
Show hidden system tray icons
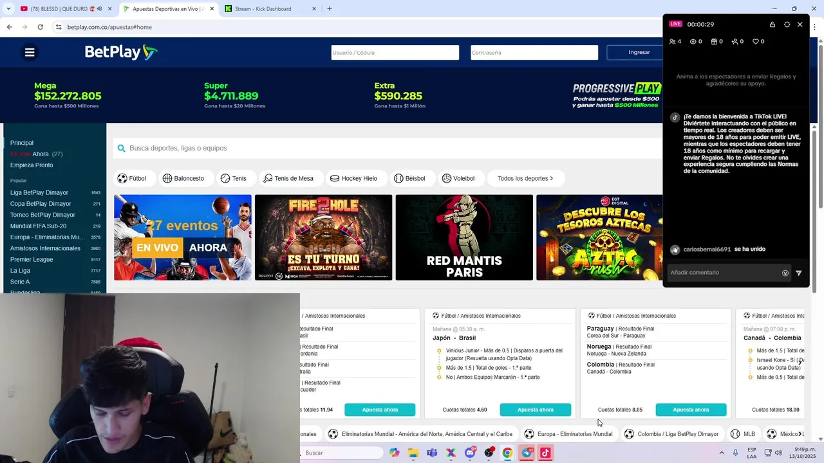pyautogui.click(x=721, y=453)
